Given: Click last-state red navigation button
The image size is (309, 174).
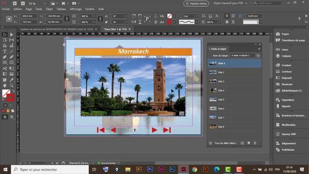Looking at the screenshot, I should pyautogui.click(x=167, y=130).
